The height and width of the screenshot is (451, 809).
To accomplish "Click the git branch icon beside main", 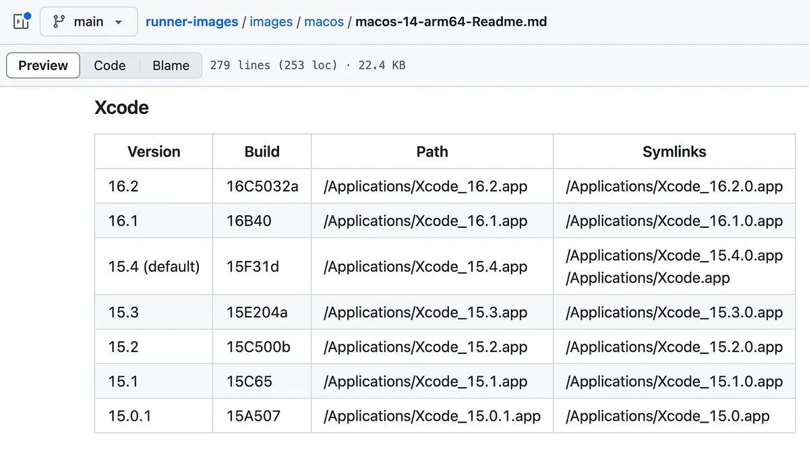I will click(x=59, y=22).
